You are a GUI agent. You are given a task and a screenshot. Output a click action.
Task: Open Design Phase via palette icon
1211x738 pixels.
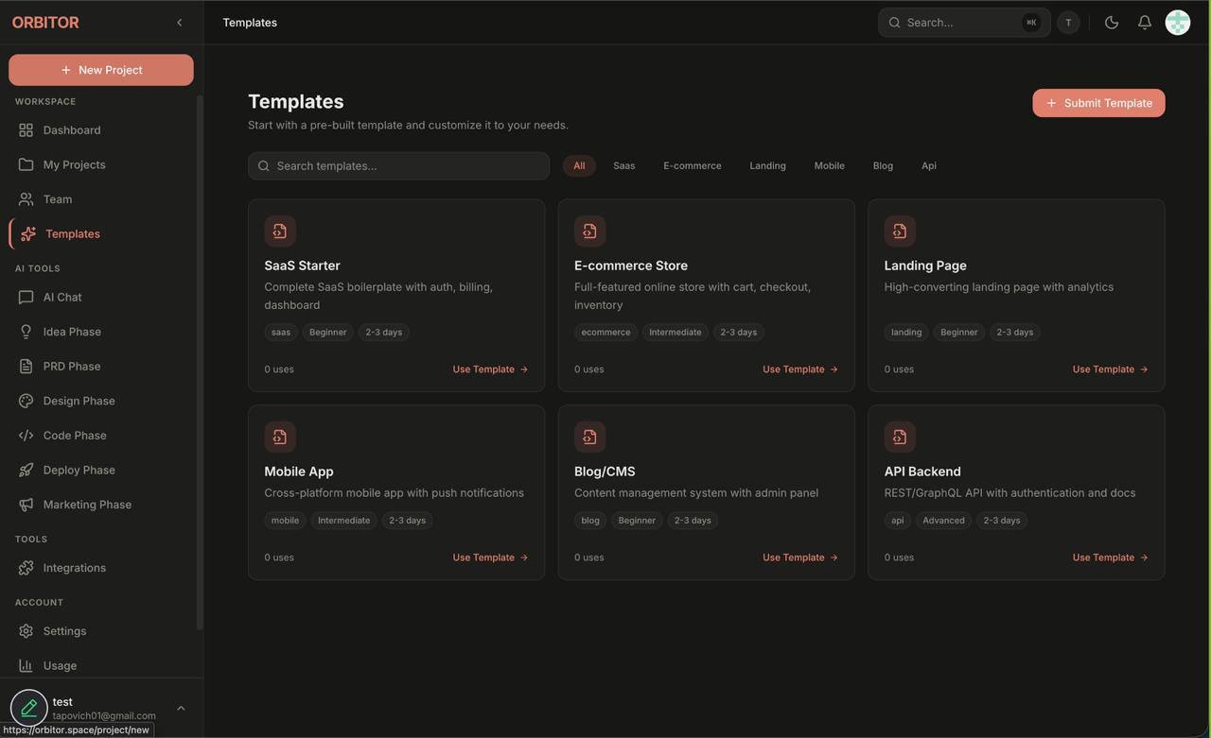click(x=26, y=401)
